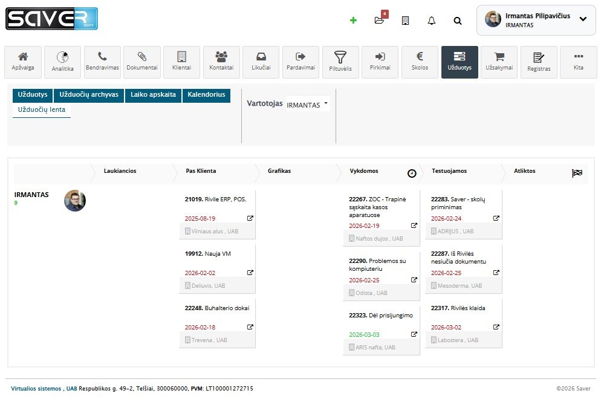
Task: Open external link icon for task 21019
Action: pos(250,218)
